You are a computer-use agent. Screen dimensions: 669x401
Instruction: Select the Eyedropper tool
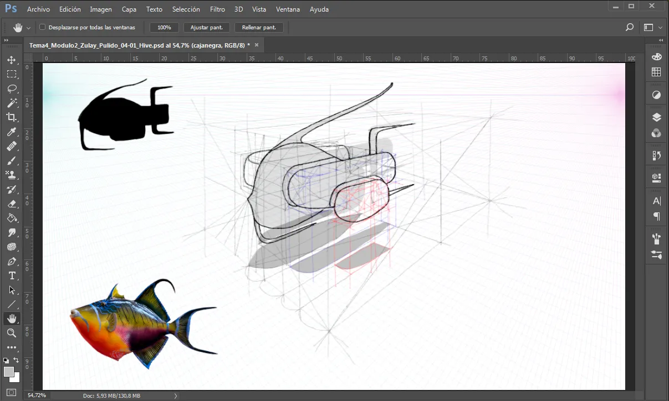point(12,132)
